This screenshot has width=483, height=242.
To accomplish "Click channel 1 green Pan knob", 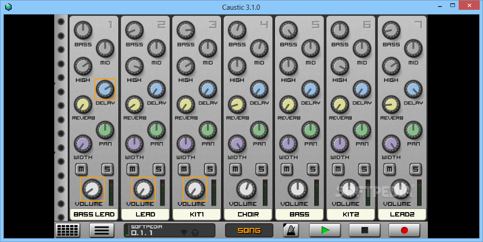I will click(105, 130).
